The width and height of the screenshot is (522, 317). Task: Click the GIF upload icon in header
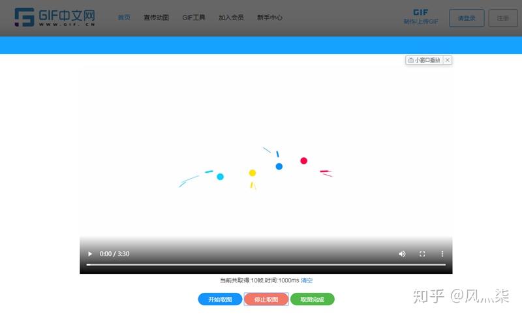[x=421, y=16]
